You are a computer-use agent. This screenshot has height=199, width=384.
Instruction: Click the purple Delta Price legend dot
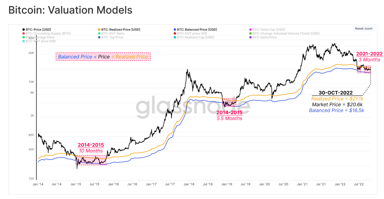[x=250, y=37]
